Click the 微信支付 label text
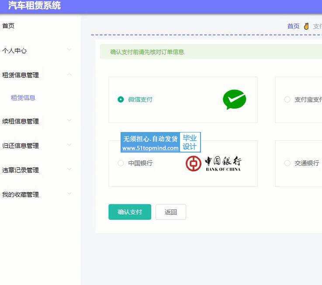 pyautogui.click(x=140, y=100)
